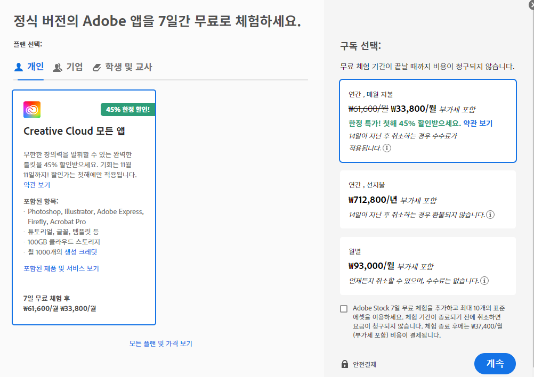534x377 pixels.
Task: Open 모든 플랜 및 가격 보기 link
Action: coord(161,343)
